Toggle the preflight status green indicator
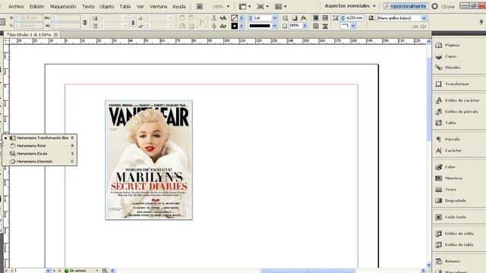 coord(66,271)
